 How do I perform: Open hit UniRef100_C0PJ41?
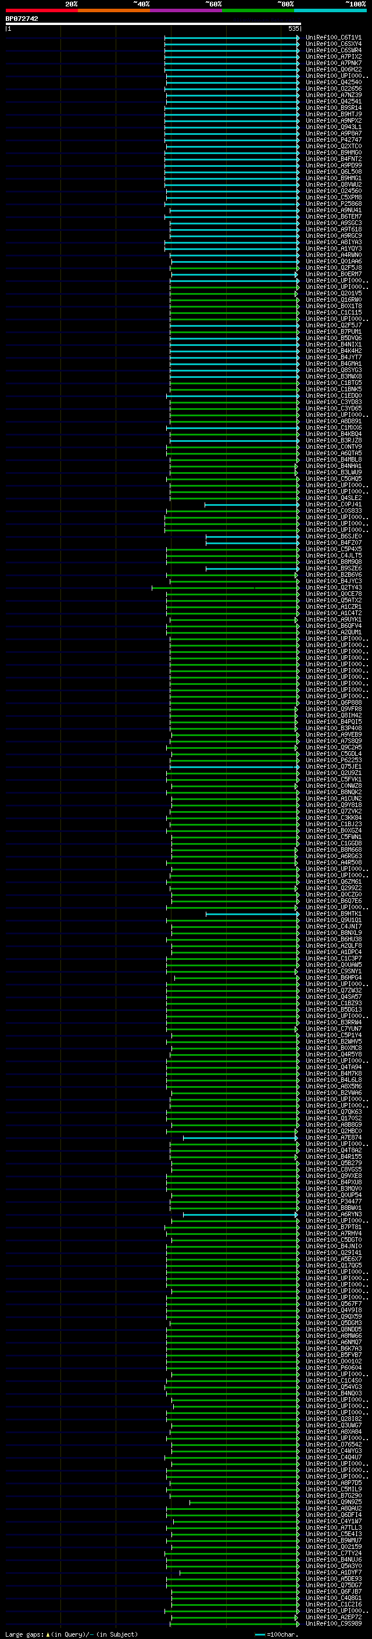click(333, 505)
